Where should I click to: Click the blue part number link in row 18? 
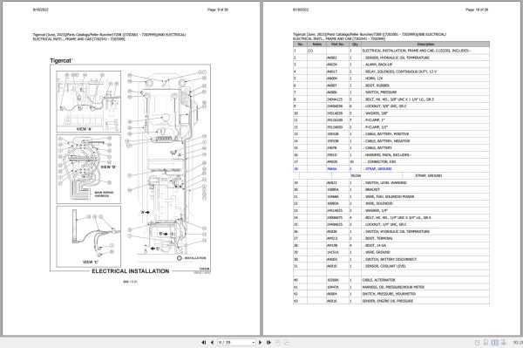click(332, 169)
